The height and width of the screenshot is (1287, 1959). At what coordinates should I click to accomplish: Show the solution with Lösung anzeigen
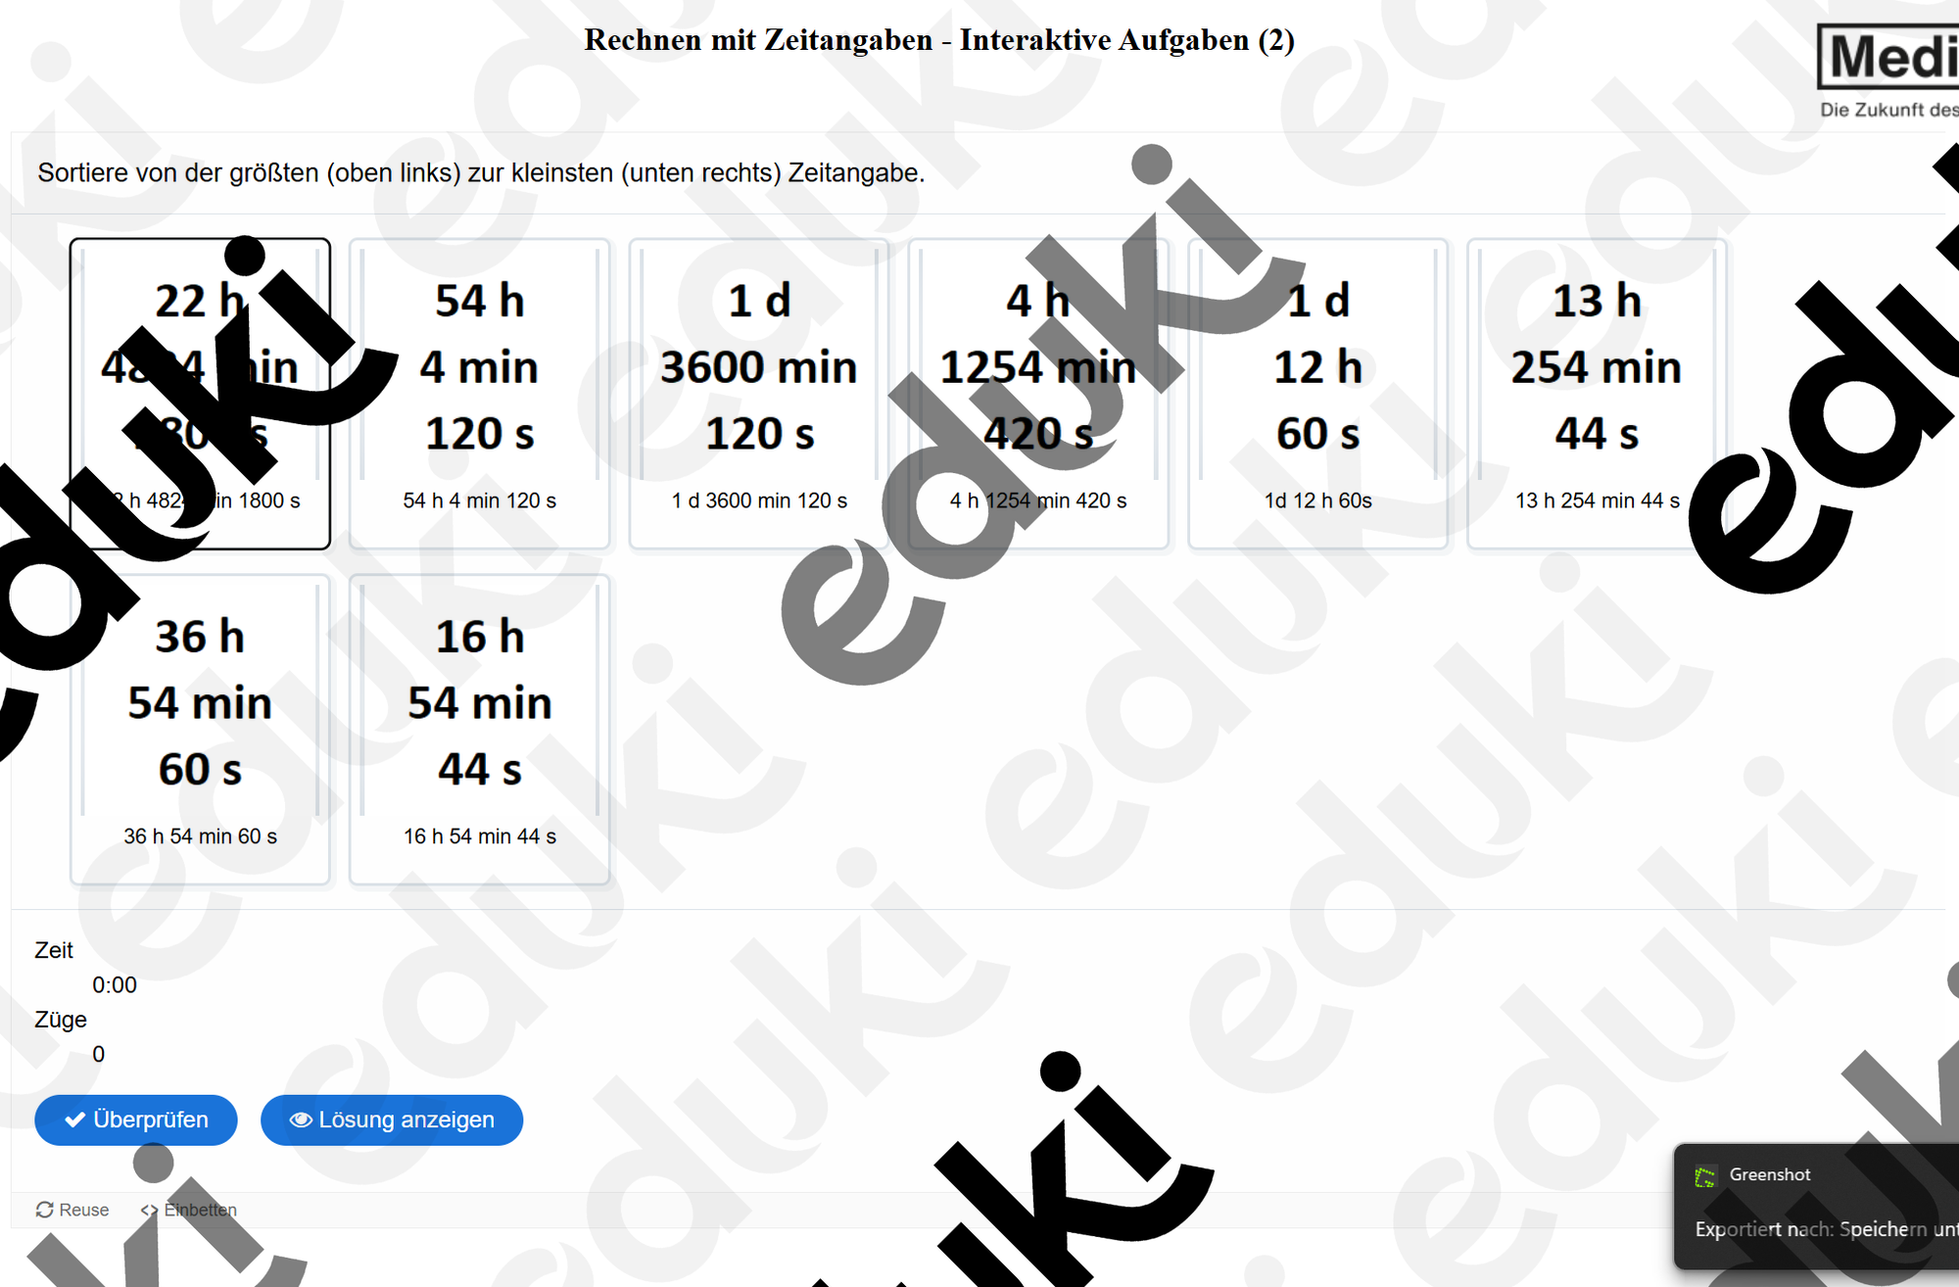392,1120
